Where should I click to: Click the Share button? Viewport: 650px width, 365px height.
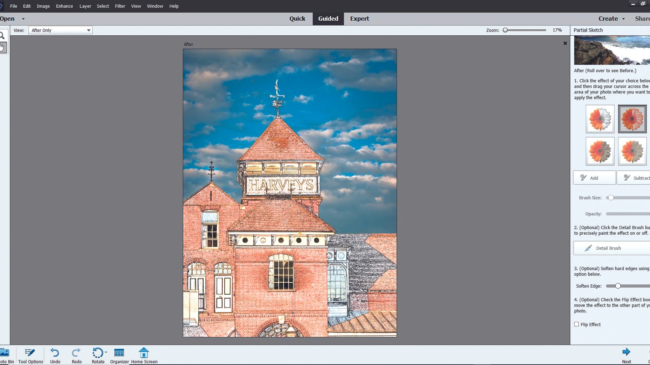(642, 19)
